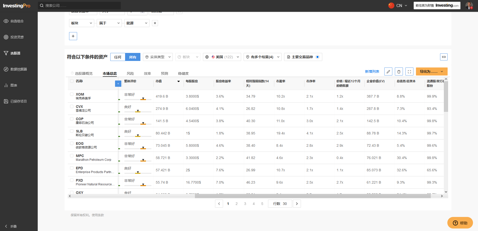Click the InvestingPro logo
478x231 pixels.
click(x=17, y=6)
